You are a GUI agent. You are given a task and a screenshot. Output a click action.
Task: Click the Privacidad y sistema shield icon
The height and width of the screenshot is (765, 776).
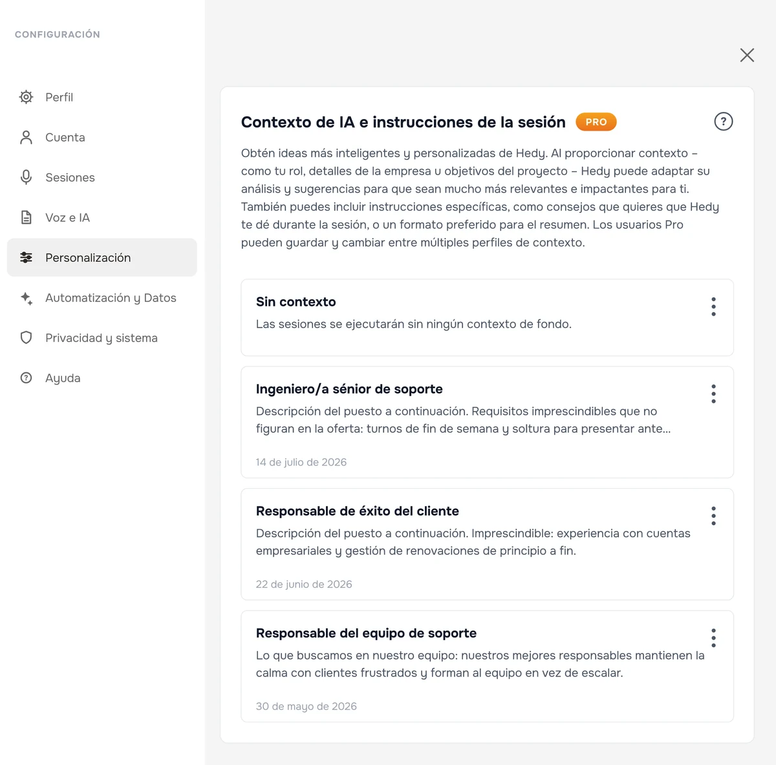click(x=26, y=338)
